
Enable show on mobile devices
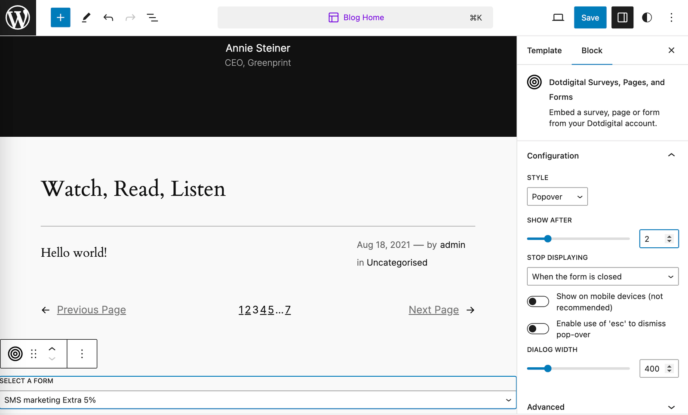tap(537, 301)
